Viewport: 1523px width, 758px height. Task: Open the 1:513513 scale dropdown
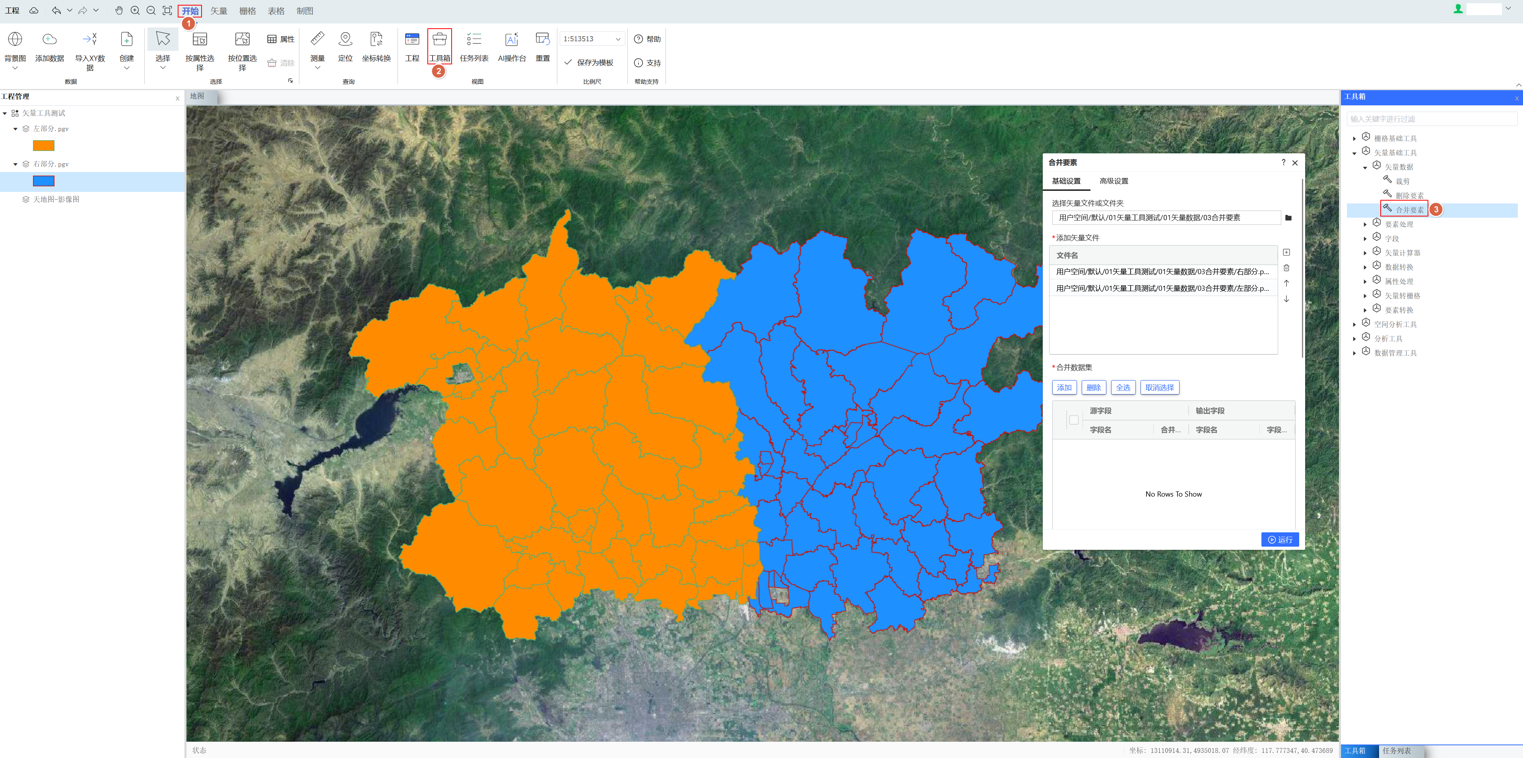[618, 39]
